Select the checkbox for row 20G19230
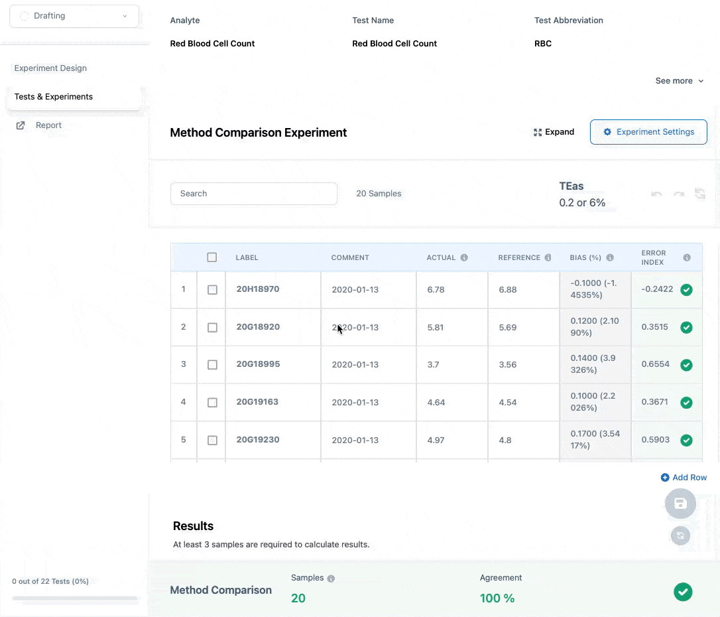This screenshot has width=720, height=617. [212, 440]
